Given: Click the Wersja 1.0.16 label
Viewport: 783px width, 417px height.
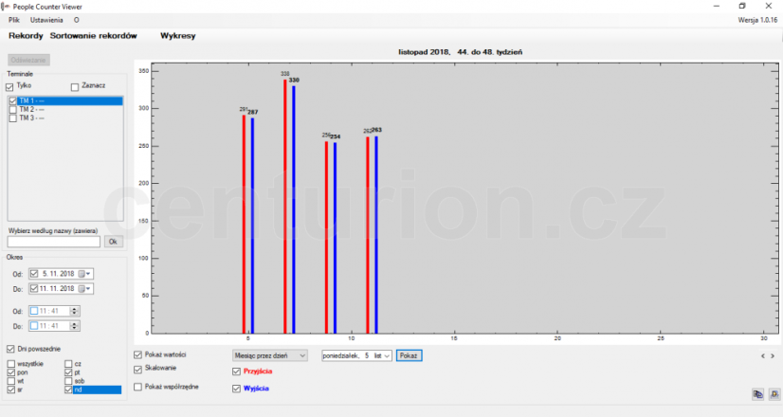Looking at the screenshot, I should pos(757,20).
